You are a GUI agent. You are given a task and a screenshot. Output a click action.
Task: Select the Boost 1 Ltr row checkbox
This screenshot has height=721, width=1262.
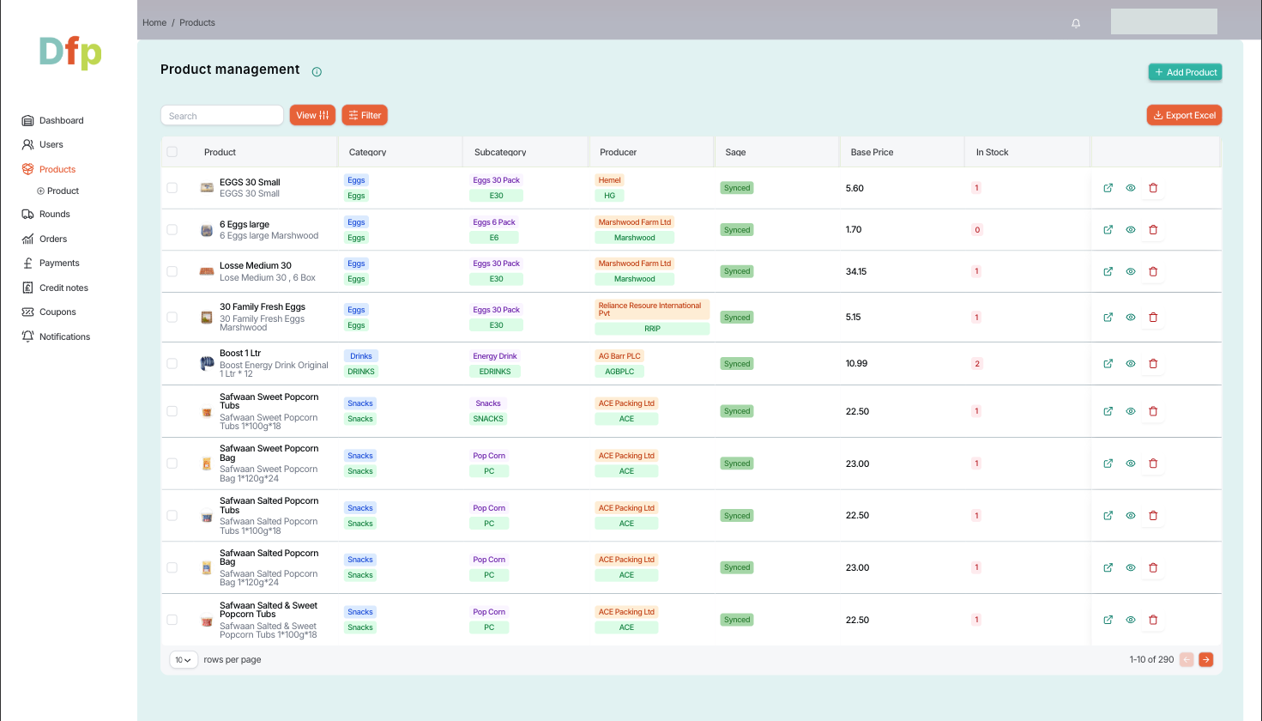[172, 364]
